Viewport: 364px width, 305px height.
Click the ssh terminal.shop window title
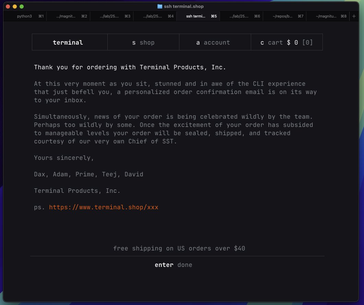click(184, 6)
